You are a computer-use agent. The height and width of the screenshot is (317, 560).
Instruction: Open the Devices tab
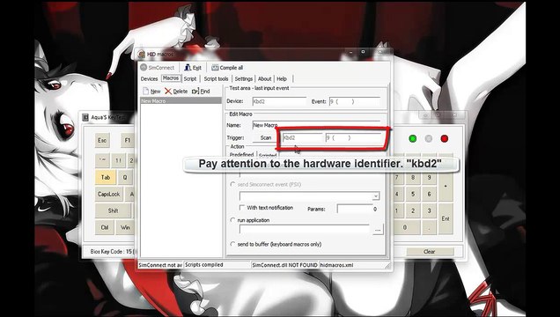click(149, 79)
